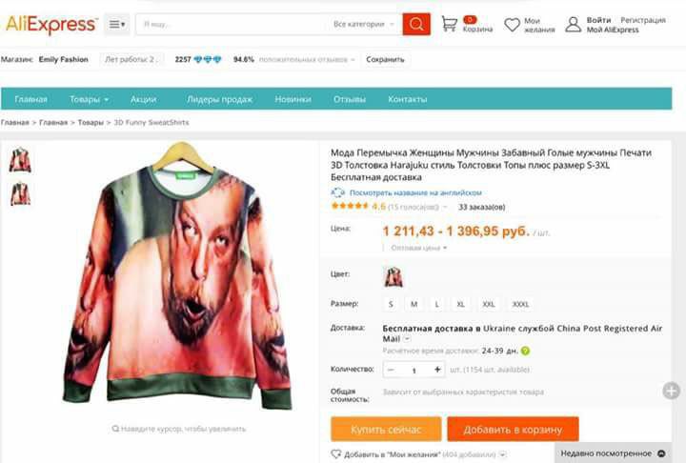Increase quantity with the plus button
The width and height of the screenshot is (686, 463).
coord(437,370)
